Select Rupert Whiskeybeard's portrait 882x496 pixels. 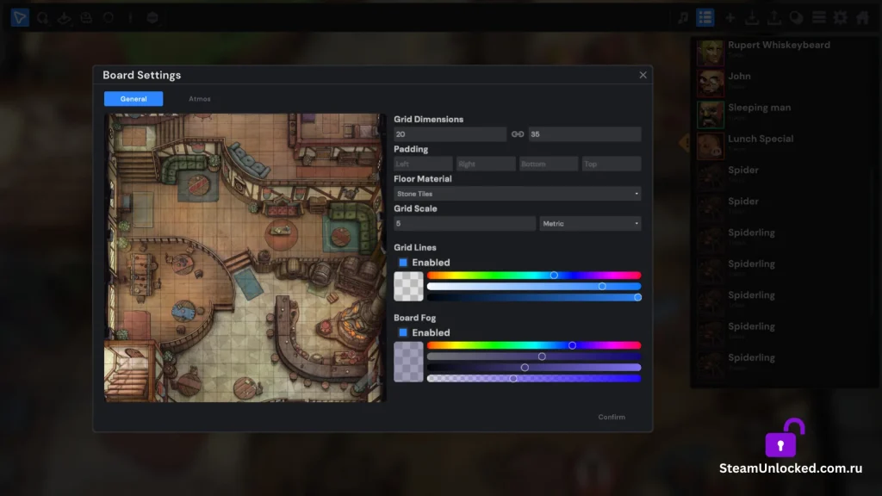(x=711, y=53)
